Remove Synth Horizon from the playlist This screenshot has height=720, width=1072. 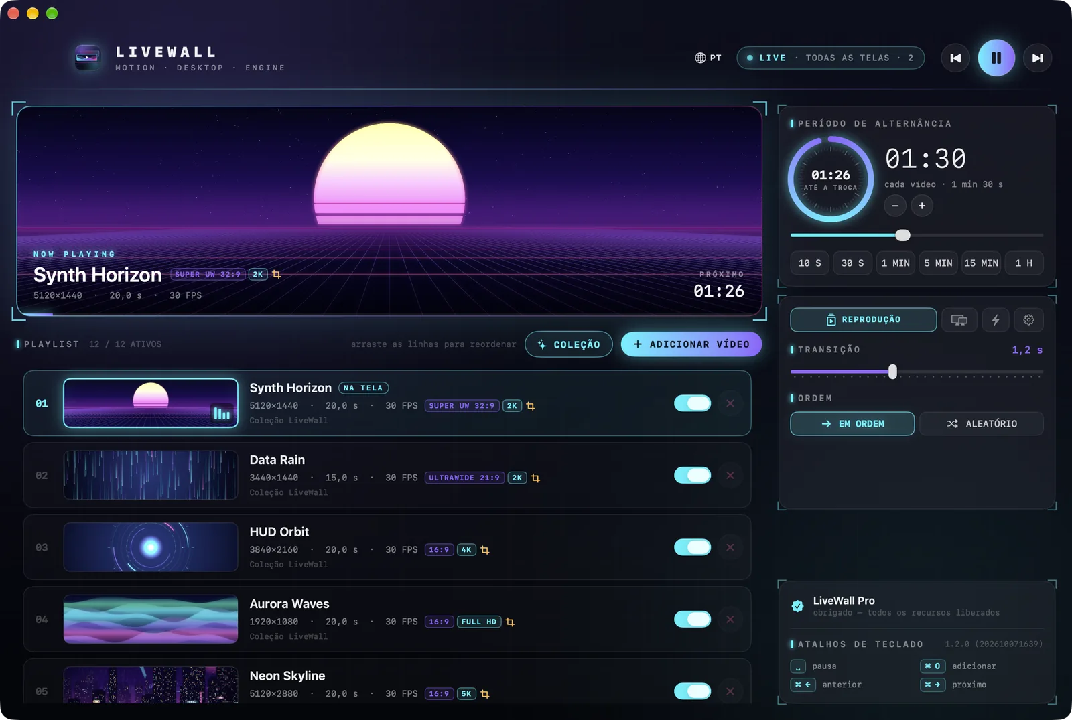click(x=730, y=403)
